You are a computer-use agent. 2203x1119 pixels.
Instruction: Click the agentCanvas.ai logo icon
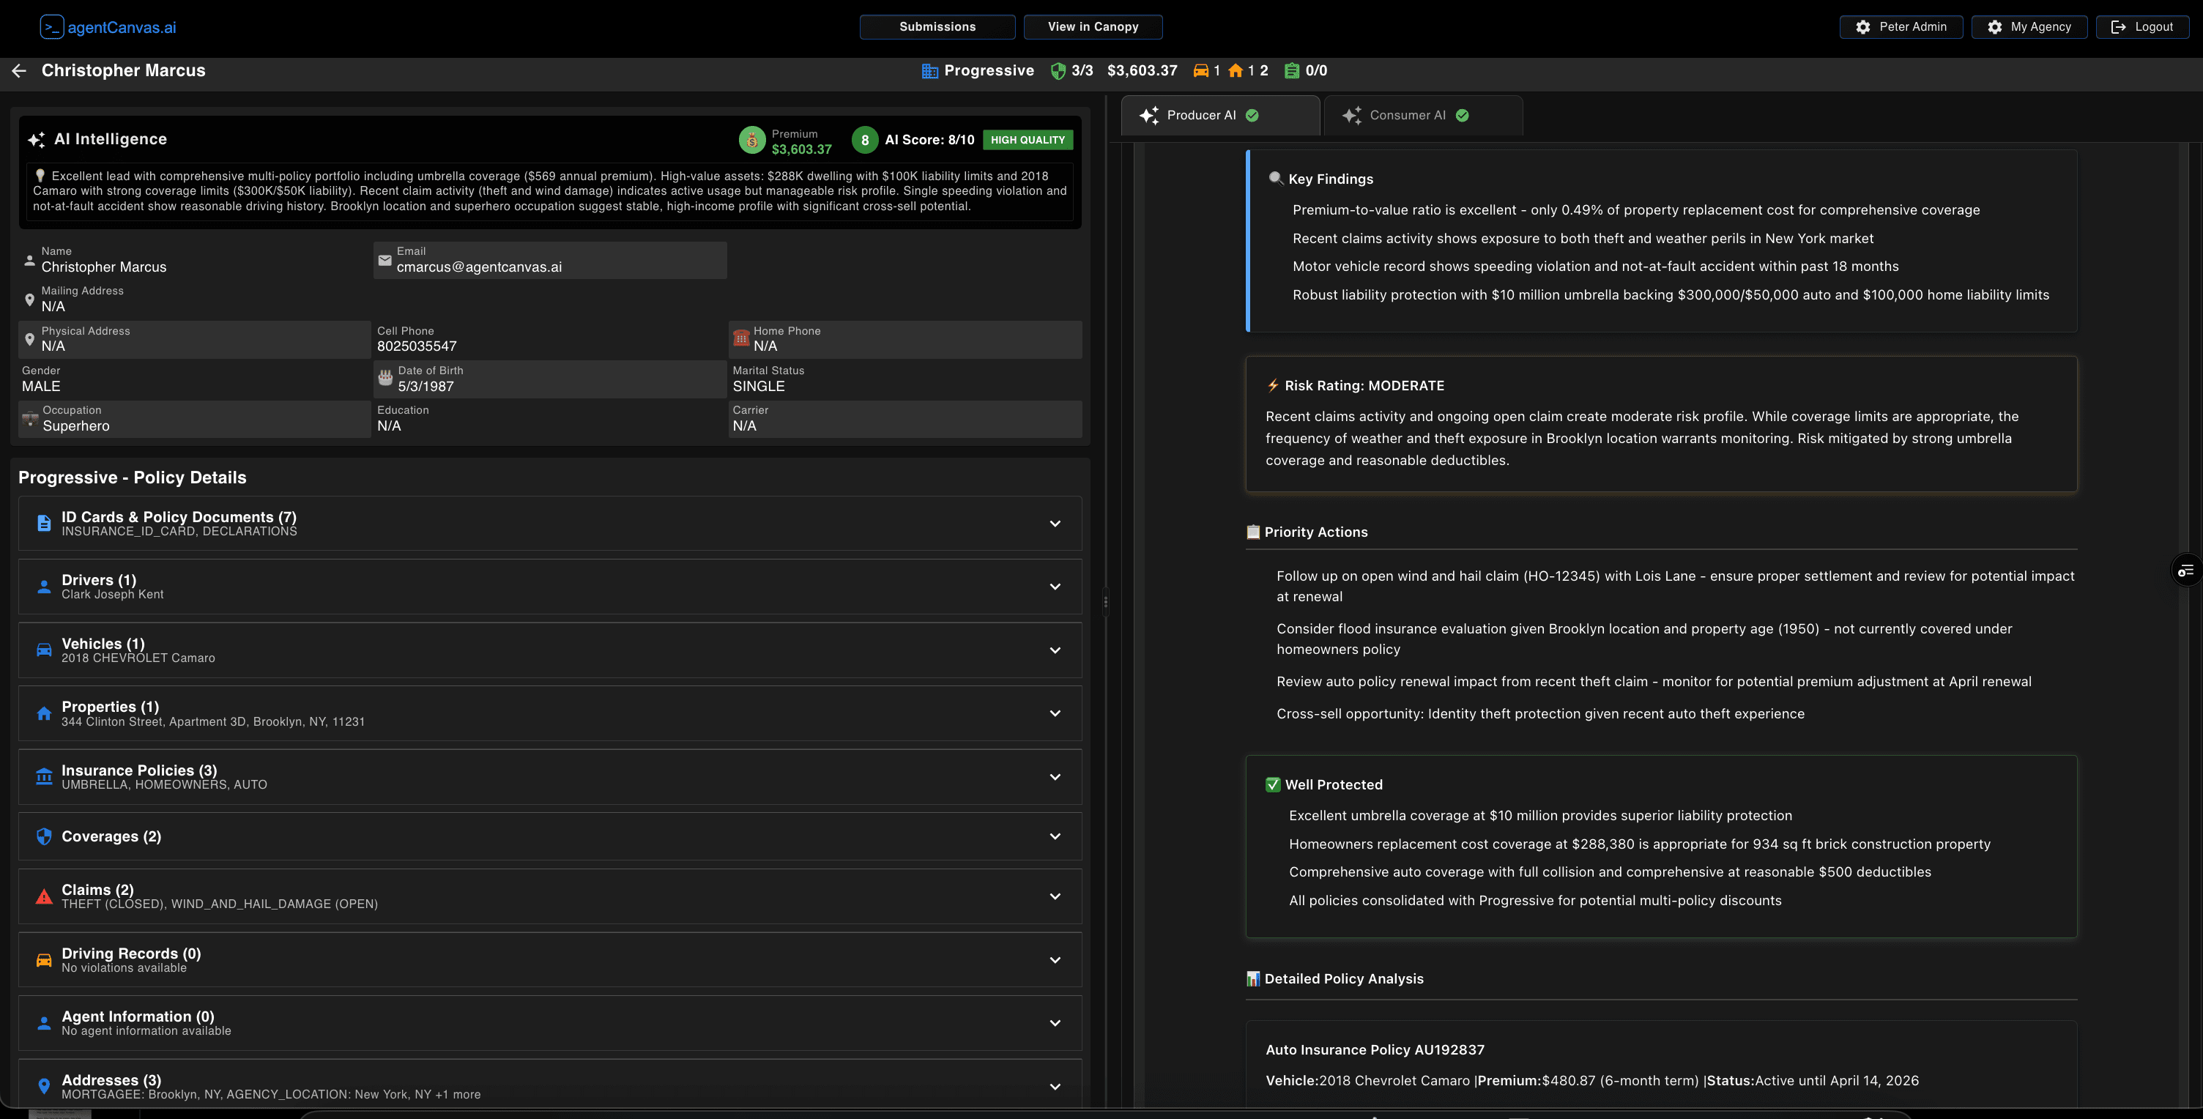51,27
